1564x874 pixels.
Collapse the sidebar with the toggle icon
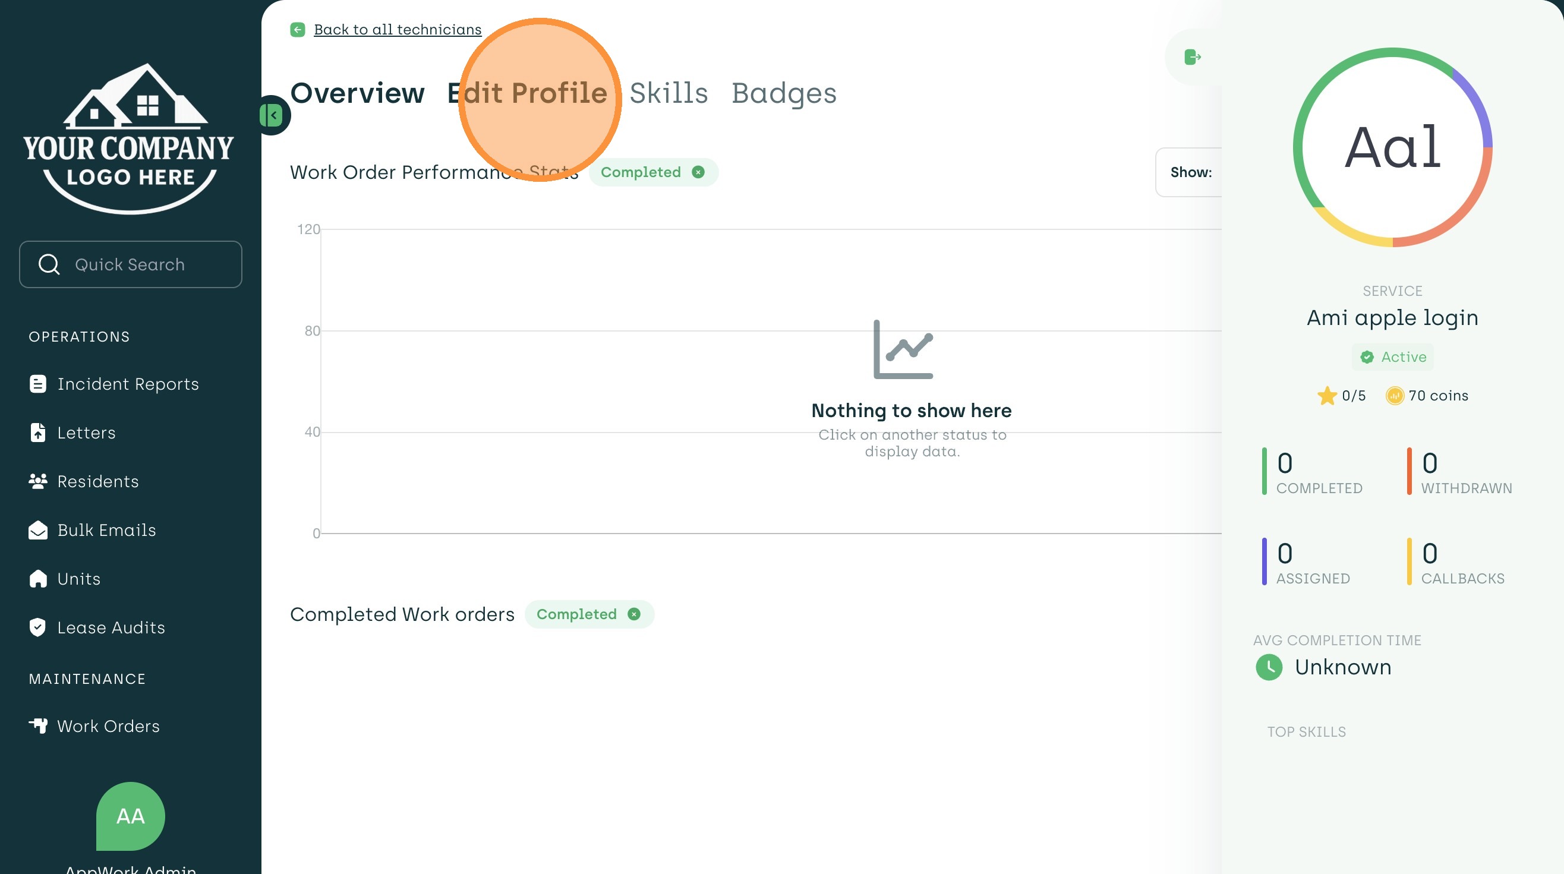tap(272, 115)
